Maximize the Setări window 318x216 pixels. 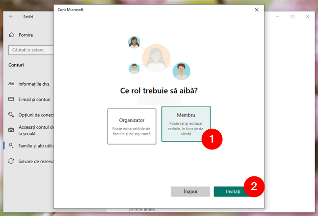tap(292, 16)
